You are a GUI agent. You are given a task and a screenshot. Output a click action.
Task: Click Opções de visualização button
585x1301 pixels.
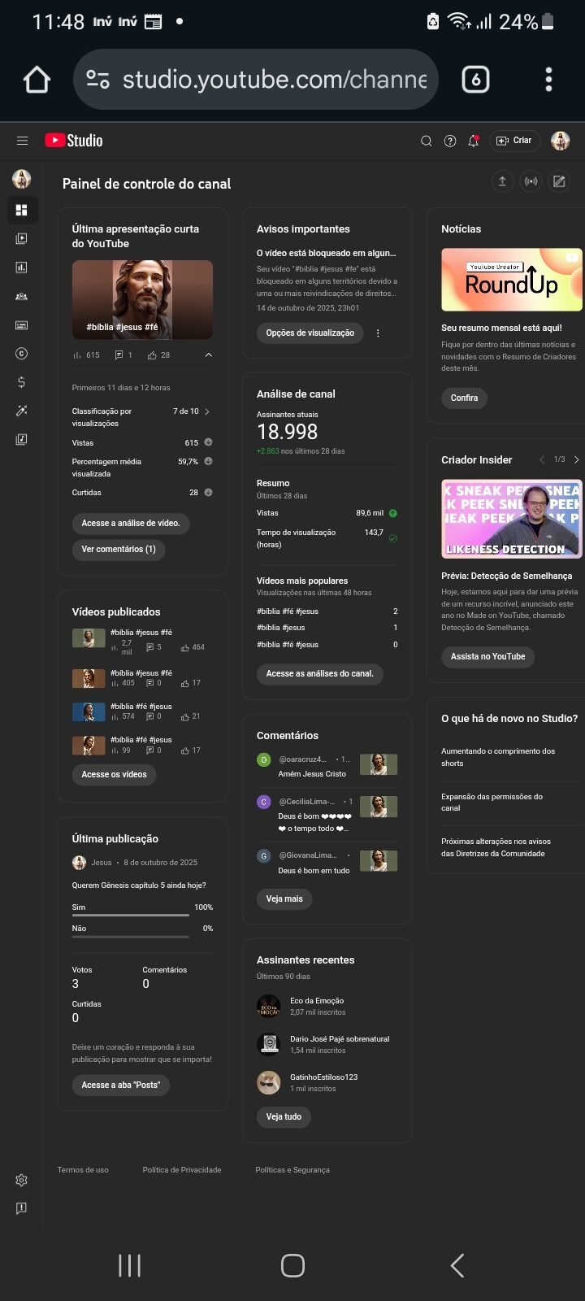[x=310, y=333]
